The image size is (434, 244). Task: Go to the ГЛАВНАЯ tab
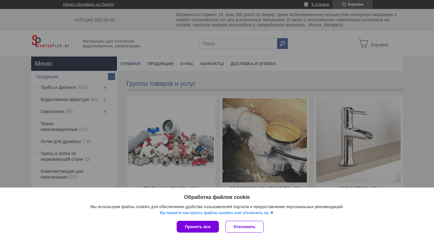pyautogui.click(x=130, y=64)
